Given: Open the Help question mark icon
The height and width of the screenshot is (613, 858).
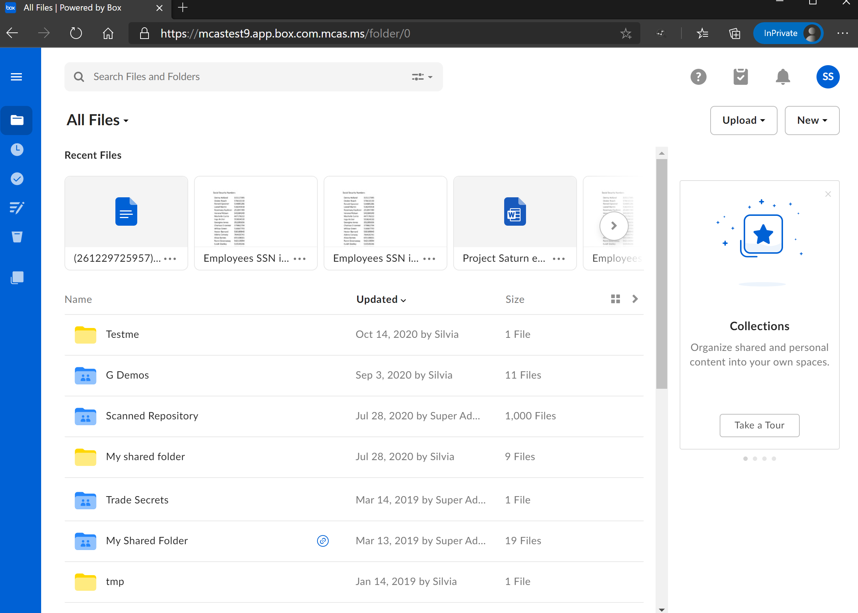Looking at the screenshot, I should pos(698,76).
